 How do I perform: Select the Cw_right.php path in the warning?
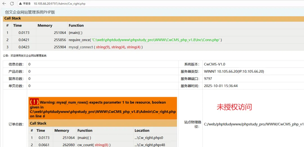pyautogui.click(x=103, y=112)
